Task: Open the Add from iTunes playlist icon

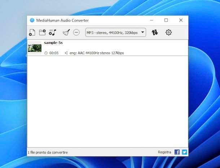Action: tap(52, 32)
